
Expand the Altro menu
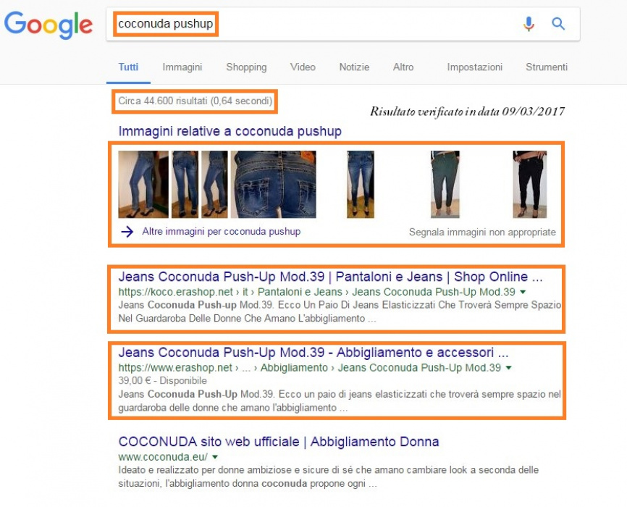point(403,67)
